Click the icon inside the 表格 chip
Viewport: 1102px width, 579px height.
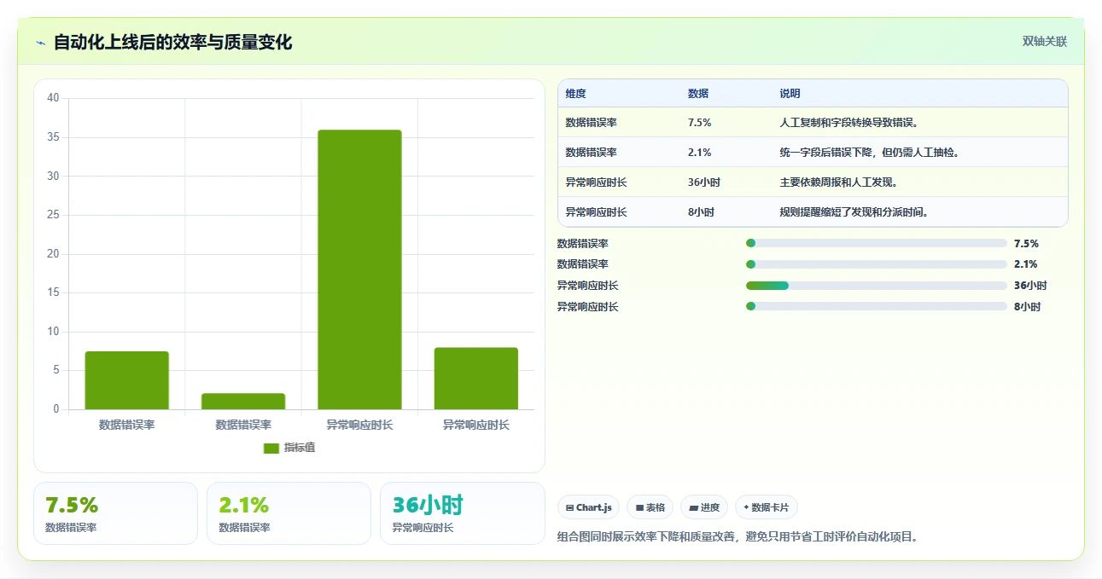[x=639, y=507]
